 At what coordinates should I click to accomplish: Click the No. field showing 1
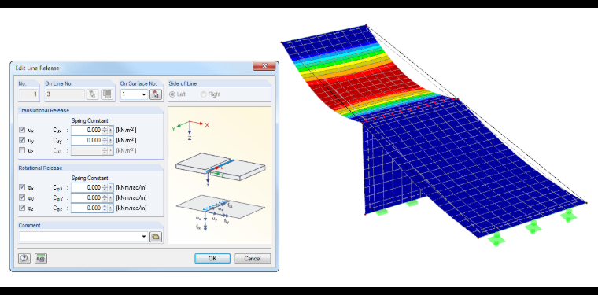pos(28,94)
